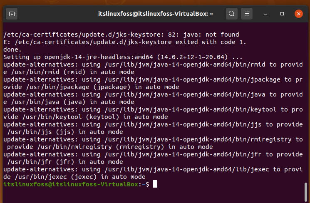Click the "Setting up openjdk-14-jre-headless" line
Image resolution: width=310 pixels, height=203 pixels.
[123, 57]
